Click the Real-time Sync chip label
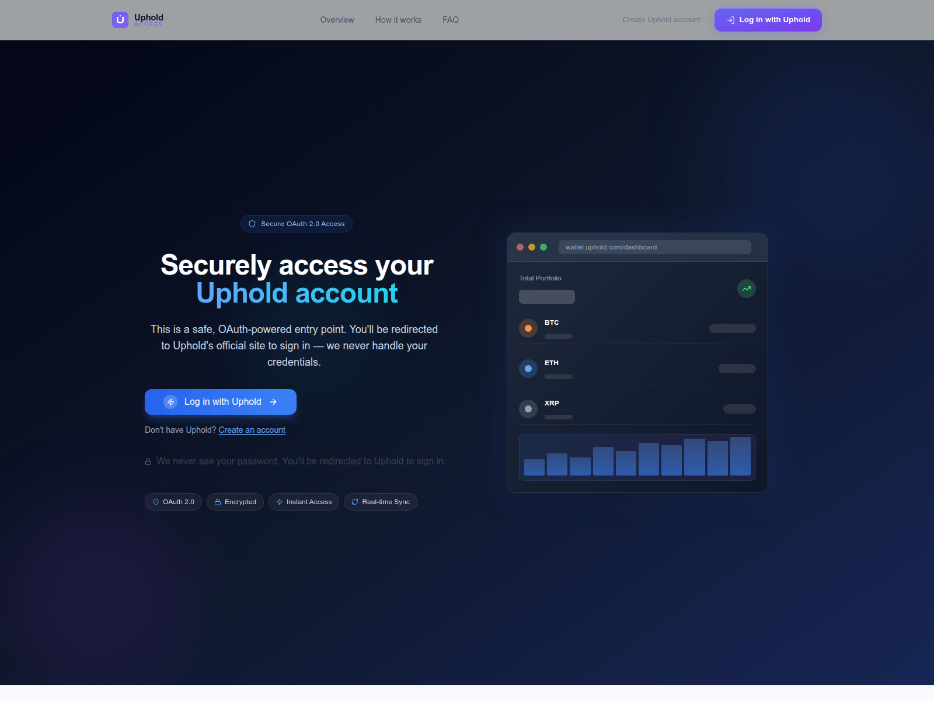This screenshot has height=701, width=934. pos(386,502)
